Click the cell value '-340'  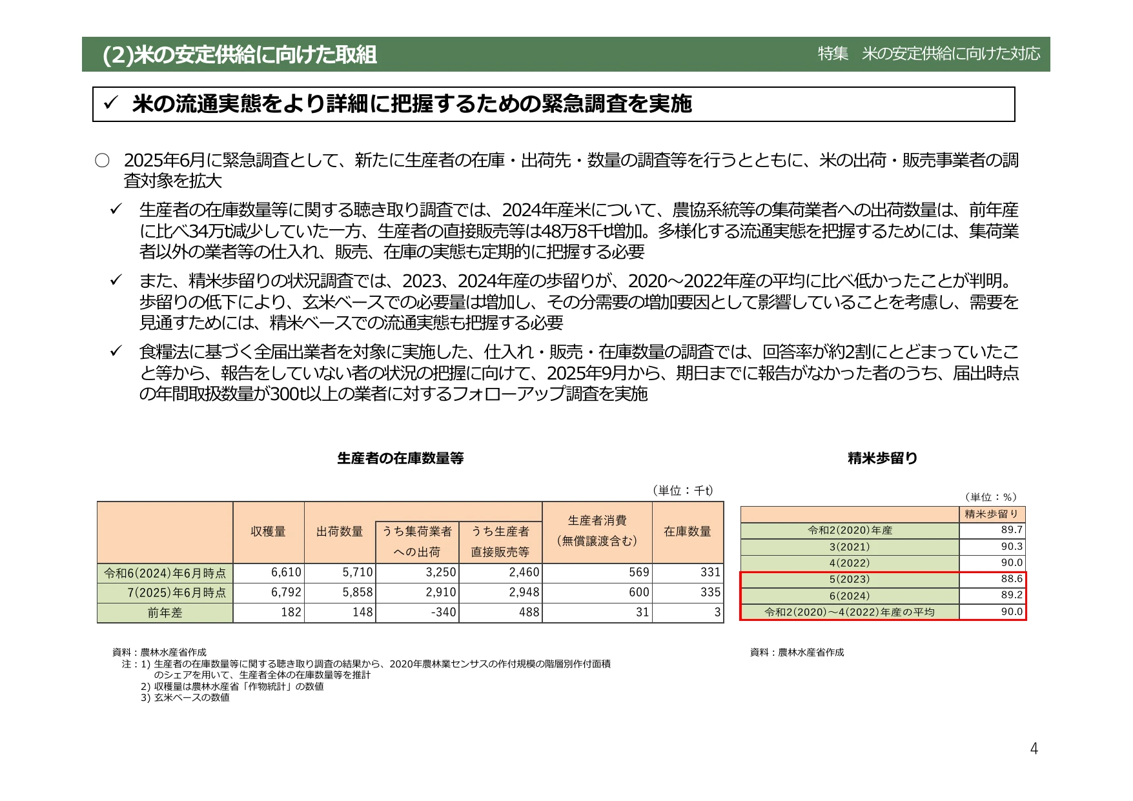tap(444, 613)
